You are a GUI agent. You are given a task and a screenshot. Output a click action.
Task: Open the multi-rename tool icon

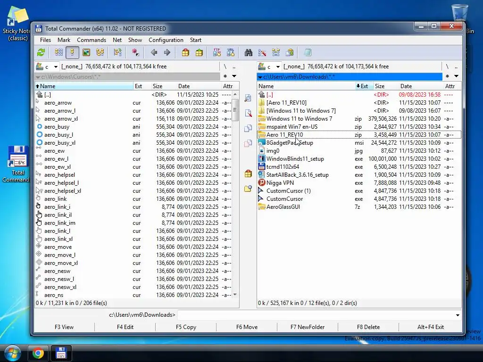pos(262,53)
